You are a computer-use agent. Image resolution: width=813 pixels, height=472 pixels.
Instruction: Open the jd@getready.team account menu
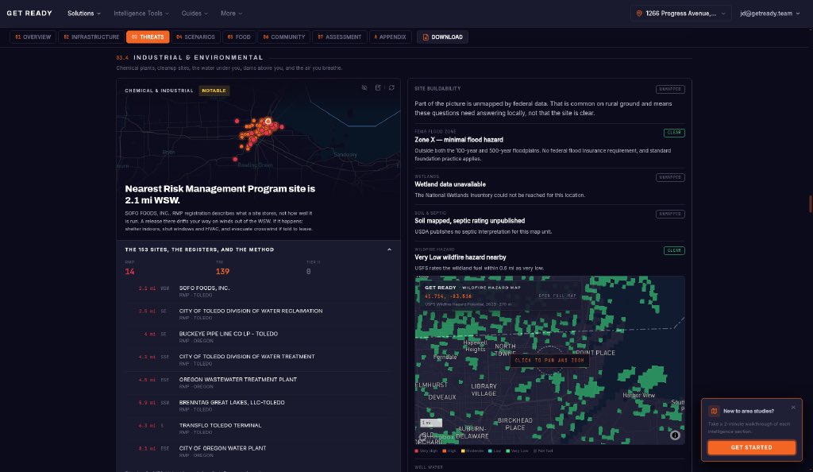pyautogui.click(x=769, y=14)
